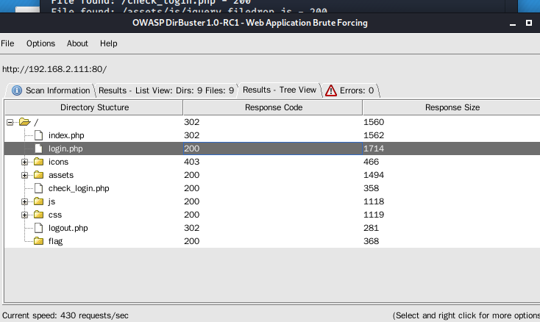Select the login.php row in tree

[65, 149]
